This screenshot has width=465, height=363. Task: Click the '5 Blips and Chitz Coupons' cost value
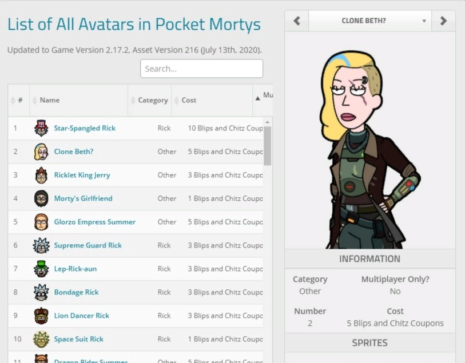point(395,323)
